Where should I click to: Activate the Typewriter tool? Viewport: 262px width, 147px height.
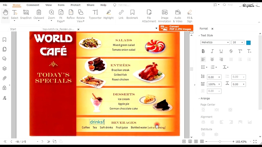pyautogui.click(x=95, y=14)
